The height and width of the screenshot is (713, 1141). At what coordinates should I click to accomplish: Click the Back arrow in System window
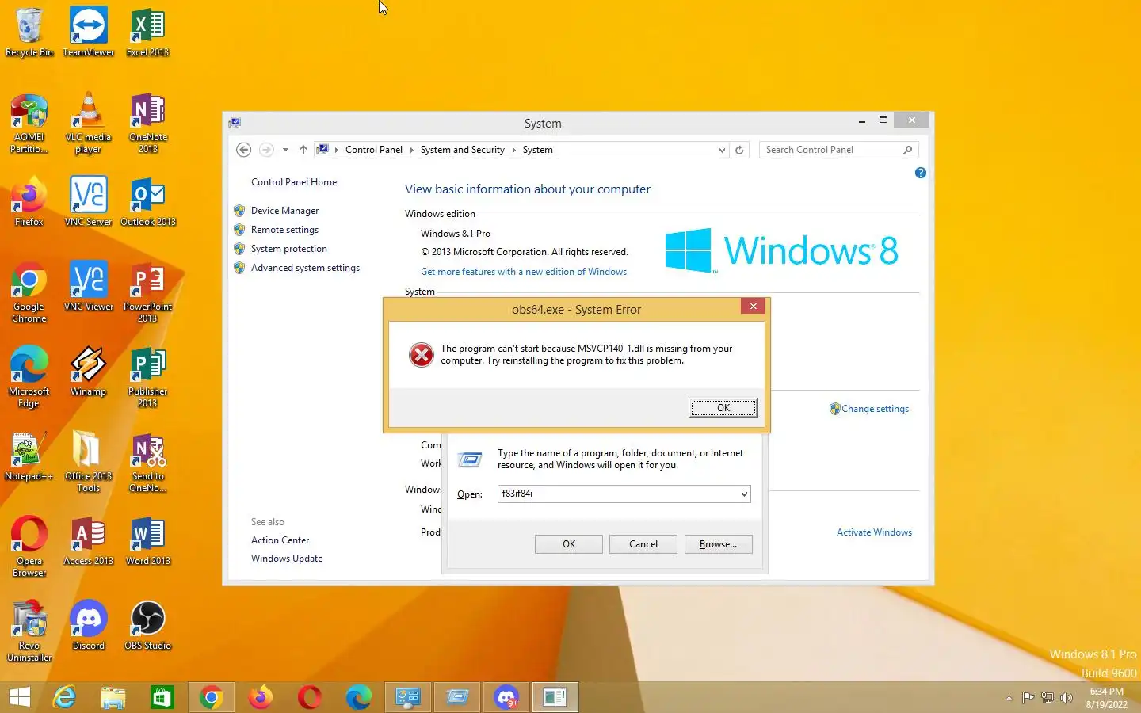click(x=244, y=150)
